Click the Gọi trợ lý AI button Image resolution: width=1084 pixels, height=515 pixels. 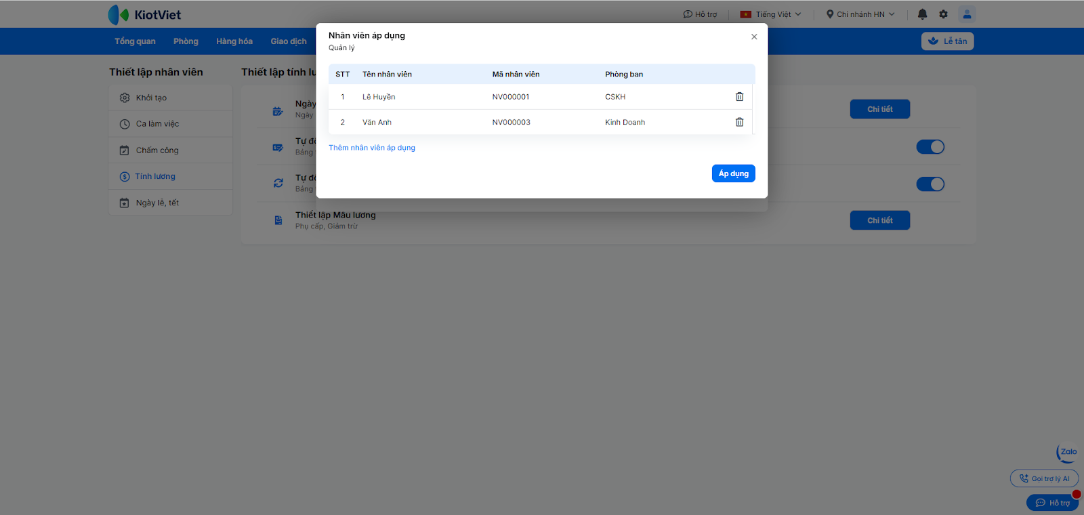[1044, 478]
